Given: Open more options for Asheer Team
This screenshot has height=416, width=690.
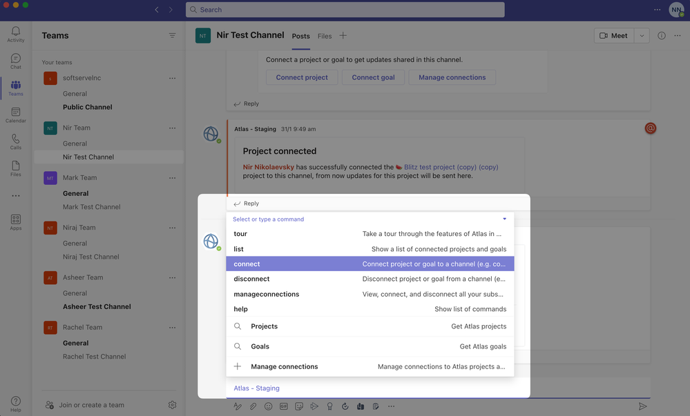Looking at the screenshot, I should pos(172,278).
